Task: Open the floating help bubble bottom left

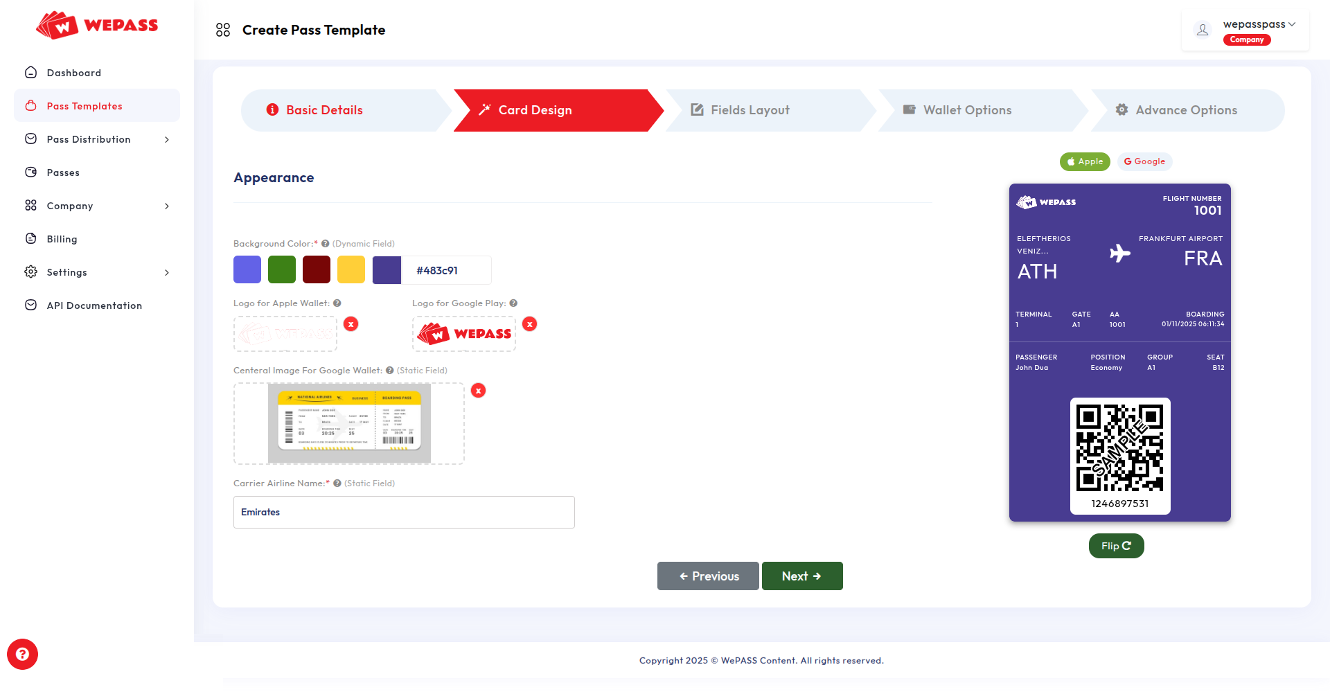Action: click(x=22, y=654)
